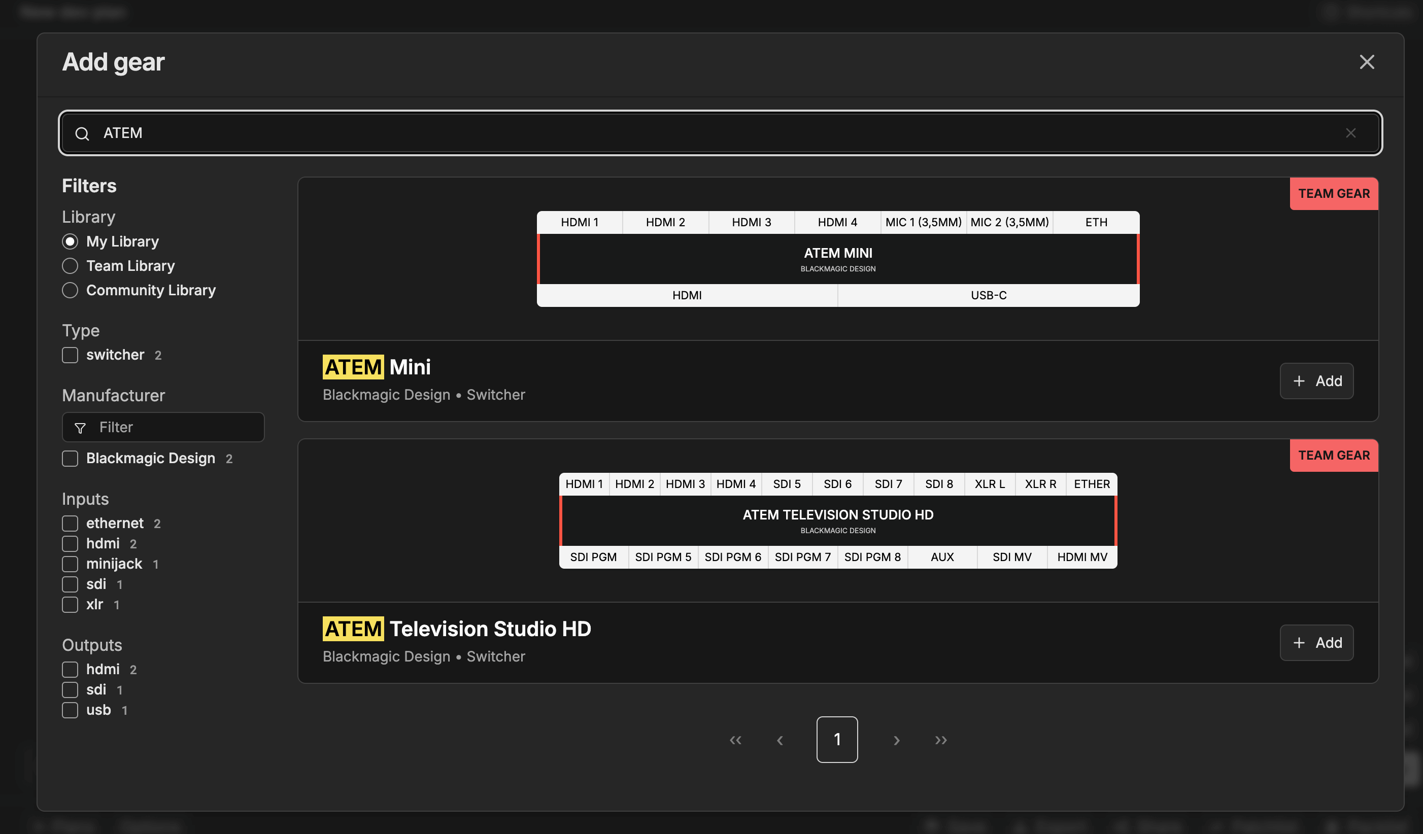Viewport: 1423px width, 834px height.
Task: Enable the sdi input filter
Action: click(x=70, y=584)
